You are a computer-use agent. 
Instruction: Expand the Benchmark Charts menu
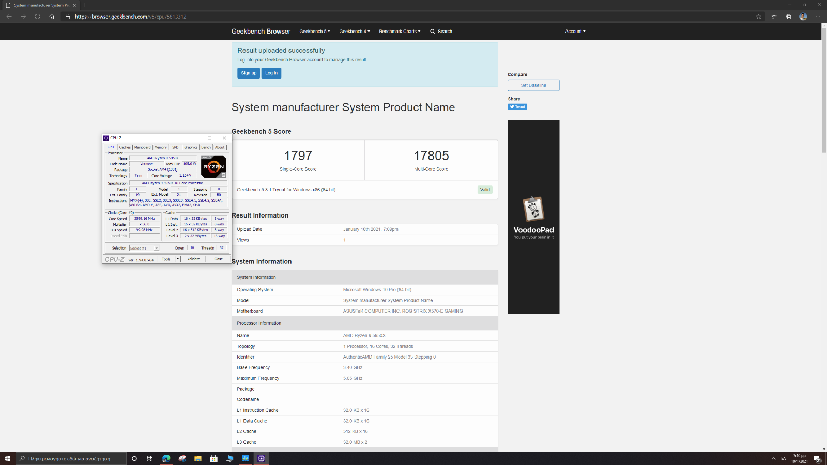click(400, 32)
